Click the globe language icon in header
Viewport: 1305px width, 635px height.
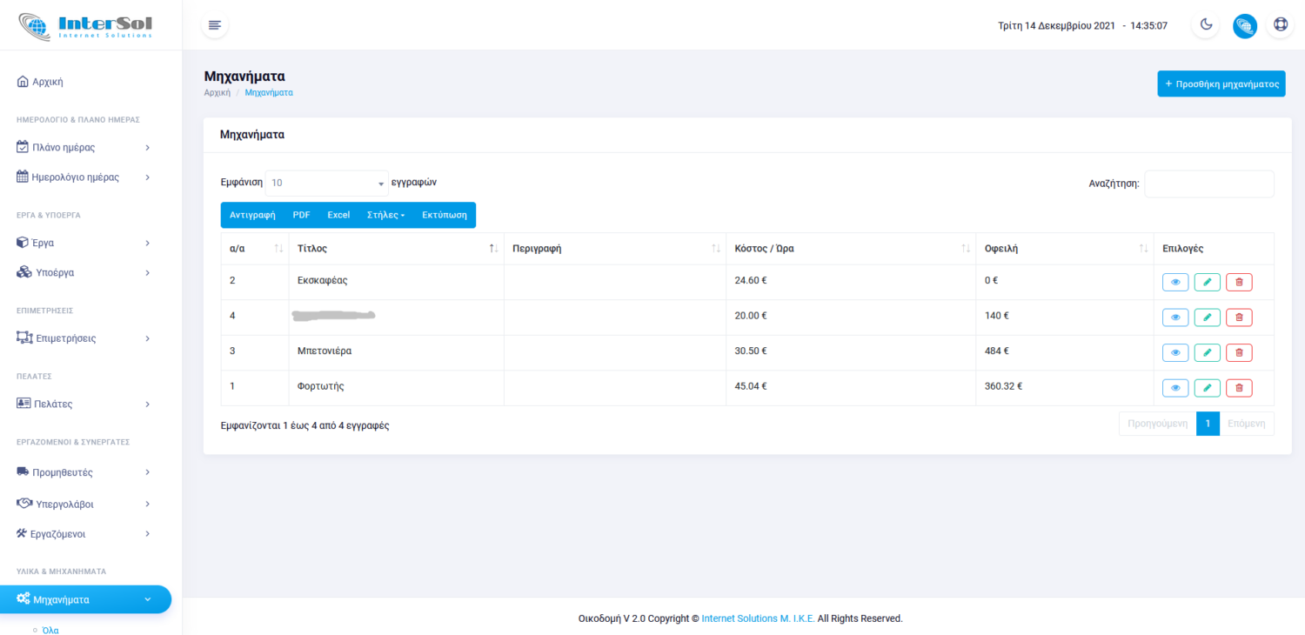tap(1244, 25)
